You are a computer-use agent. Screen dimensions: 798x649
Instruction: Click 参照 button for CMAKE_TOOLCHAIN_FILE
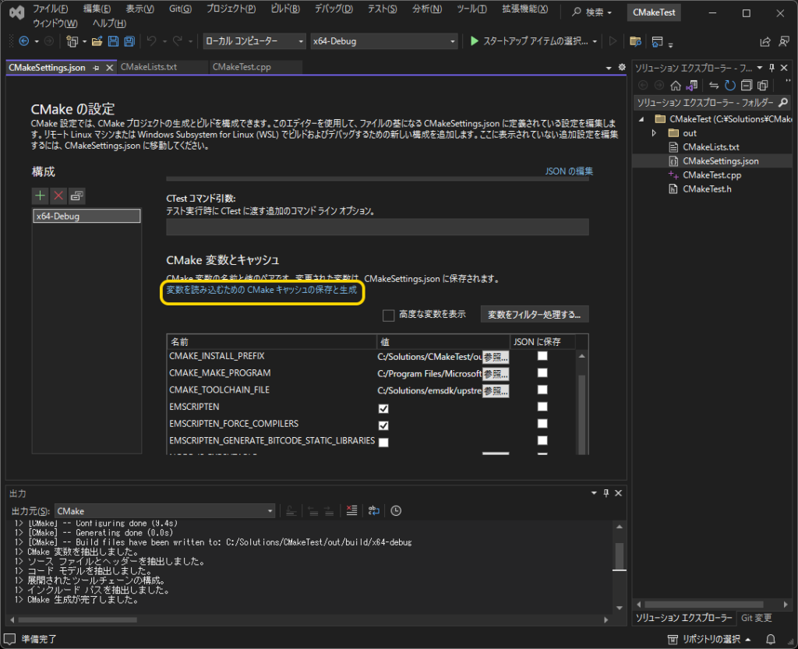pos(496,390)
